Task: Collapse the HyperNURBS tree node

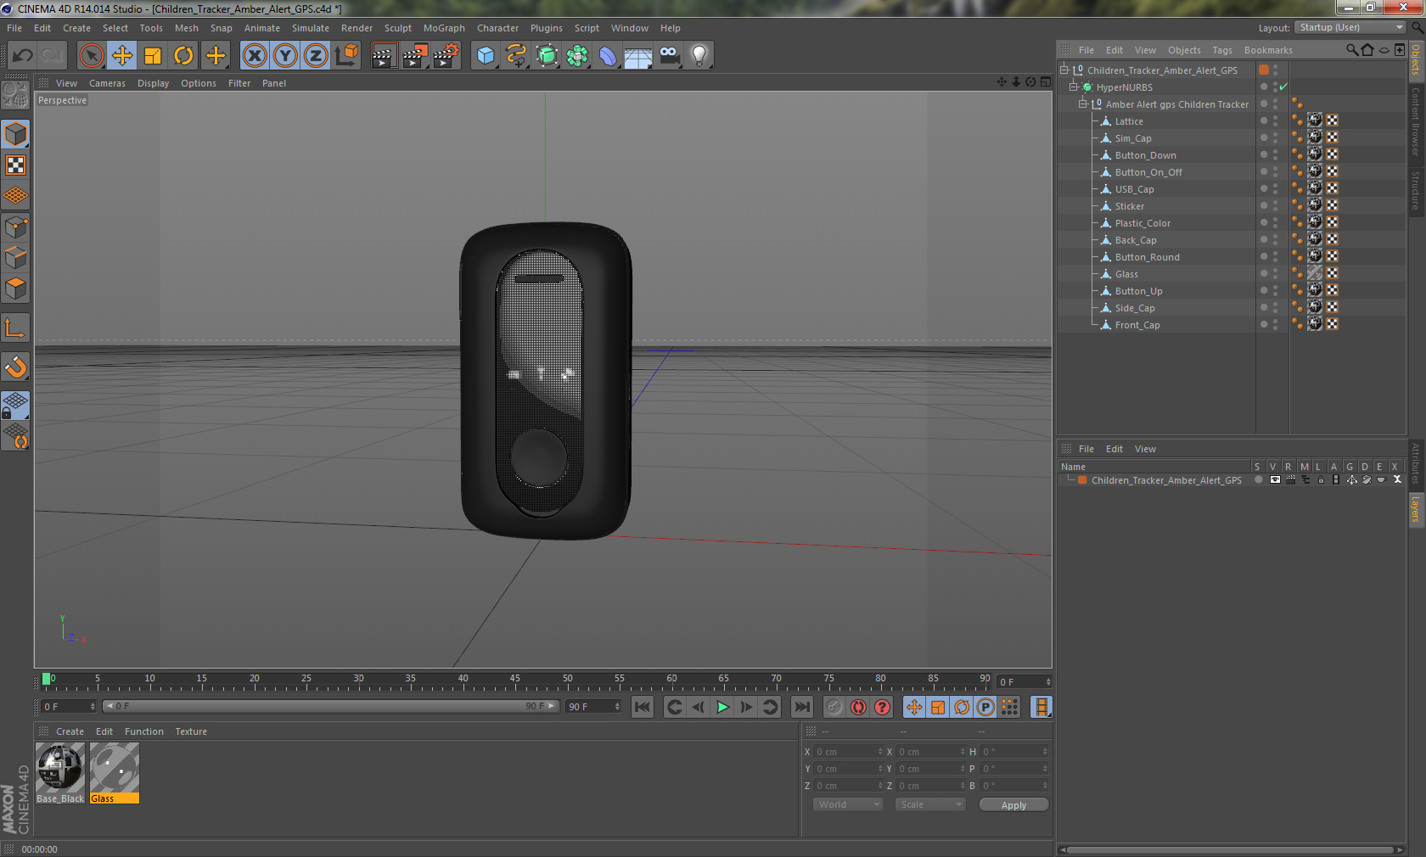Action: click(x=1073, y=87)
